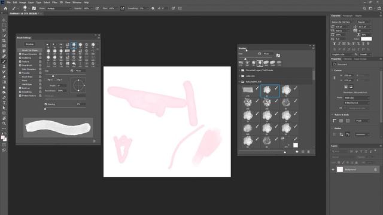Open the Image menu
The image size is (383, 215).
coord(23,2)
